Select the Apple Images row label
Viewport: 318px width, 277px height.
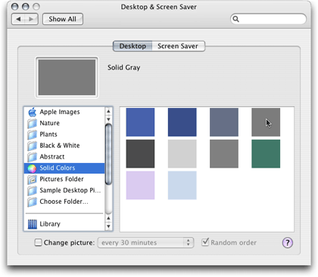coord(60,112)
